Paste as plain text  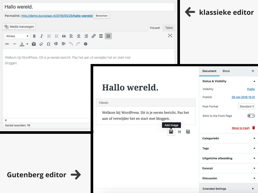[x=34, y=44]
